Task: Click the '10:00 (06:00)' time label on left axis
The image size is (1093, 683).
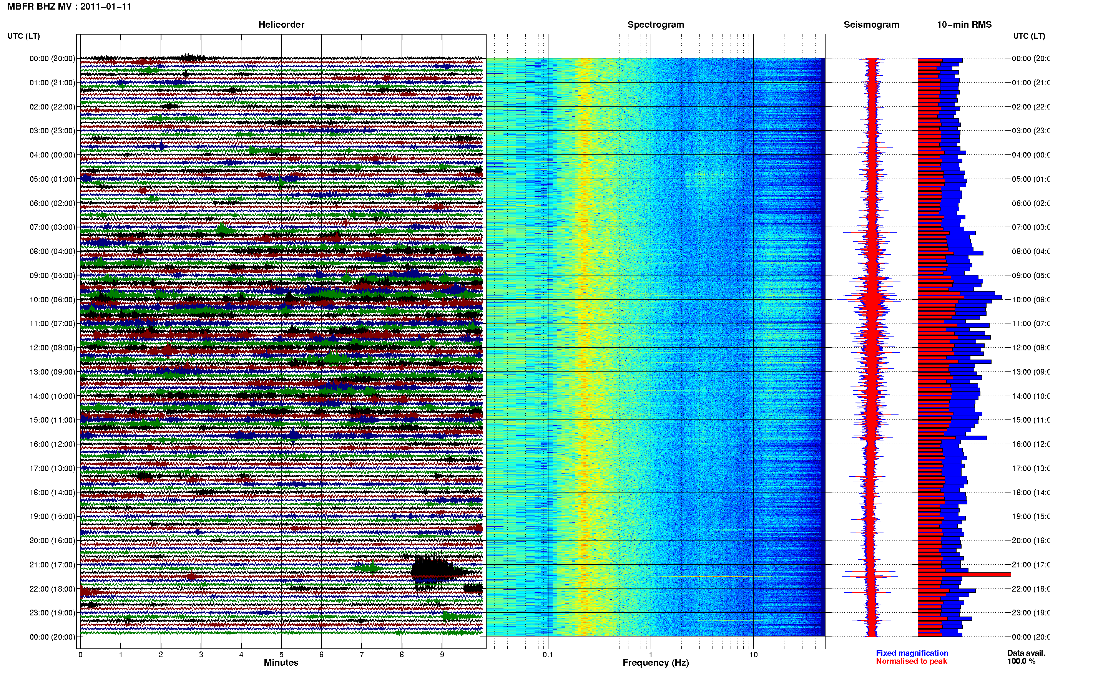Action: (52, 300)
